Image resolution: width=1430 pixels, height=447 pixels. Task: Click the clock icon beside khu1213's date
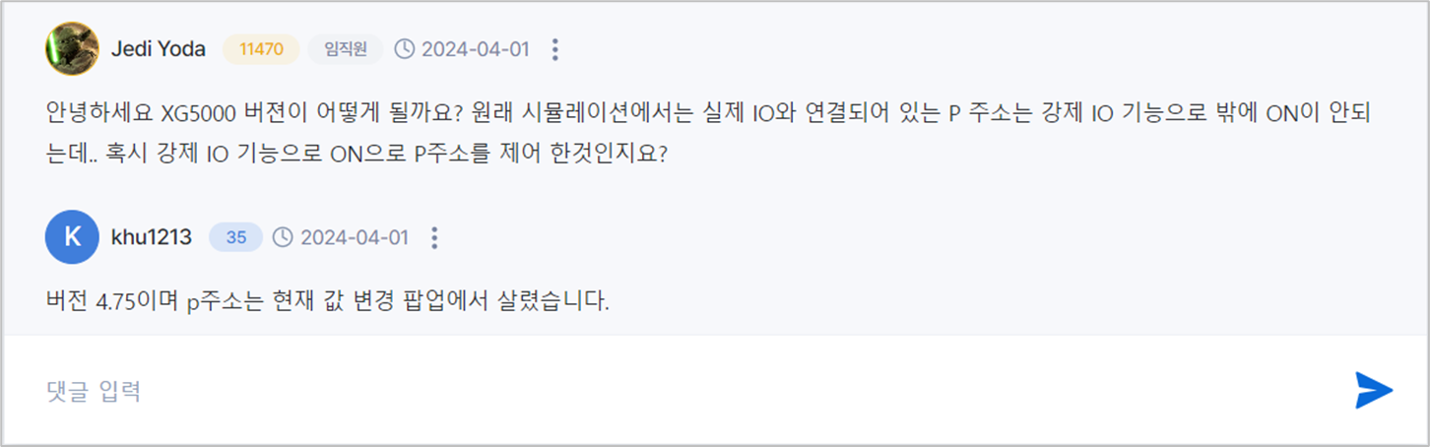[x=283, y=237]
